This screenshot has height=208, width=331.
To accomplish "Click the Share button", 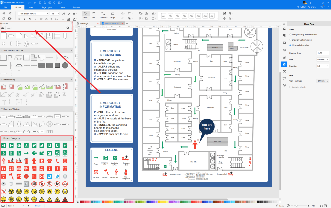I will click(x=312, y=7).
